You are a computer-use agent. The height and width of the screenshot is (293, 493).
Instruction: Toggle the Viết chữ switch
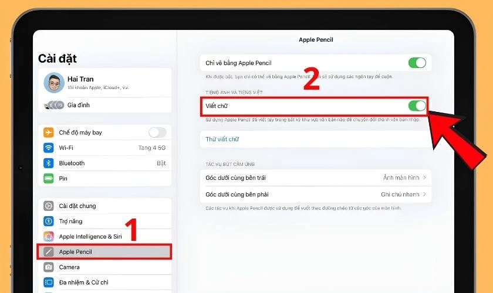417,106
